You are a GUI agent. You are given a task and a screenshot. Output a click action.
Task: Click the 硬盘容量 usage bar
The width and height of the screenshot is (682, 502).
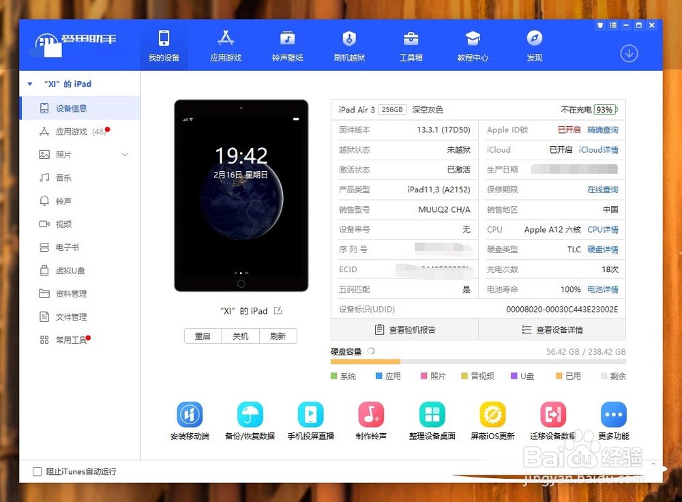tap(478, 362)
